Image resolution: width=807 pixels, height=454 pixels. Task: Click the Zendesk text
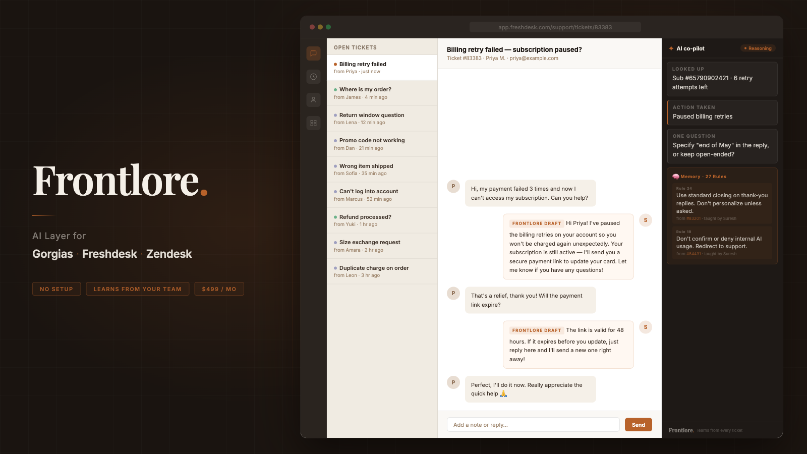point(169,254)
